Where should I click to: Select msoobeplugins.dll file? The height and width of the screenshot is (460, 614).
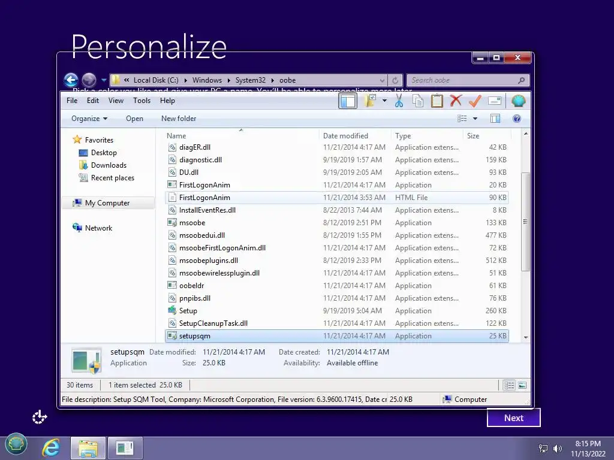(x=337, y=261)
